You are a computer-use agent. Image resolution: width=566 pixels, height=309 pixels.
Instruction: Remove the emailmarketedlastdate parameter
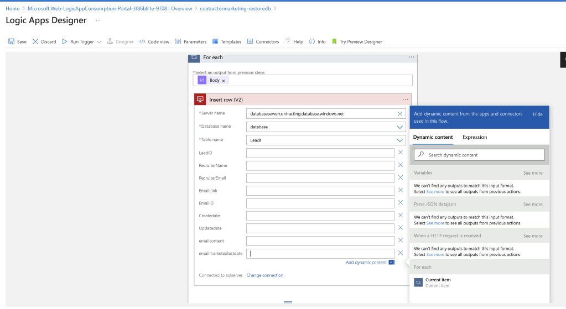(401, 253)
